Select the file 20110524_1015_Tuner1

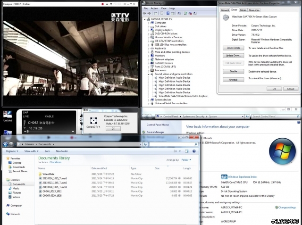(55, 178)
